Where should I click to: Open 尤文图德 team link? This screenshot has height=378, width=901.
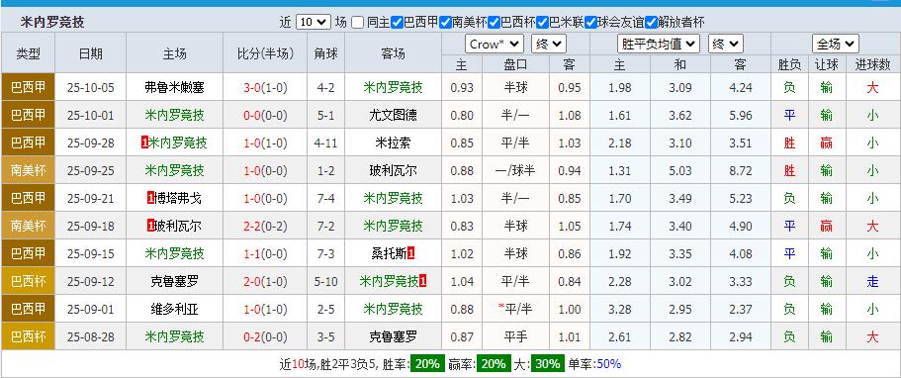click(x=393, y=115)
